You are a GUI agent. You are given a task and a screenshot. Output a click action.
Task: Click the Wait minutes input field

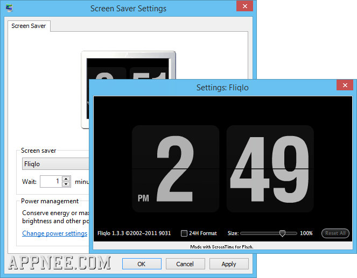51,181
